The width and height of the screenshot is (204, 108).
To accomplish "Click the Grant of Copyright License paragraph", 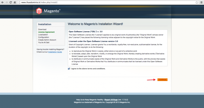I will [115, 46].
